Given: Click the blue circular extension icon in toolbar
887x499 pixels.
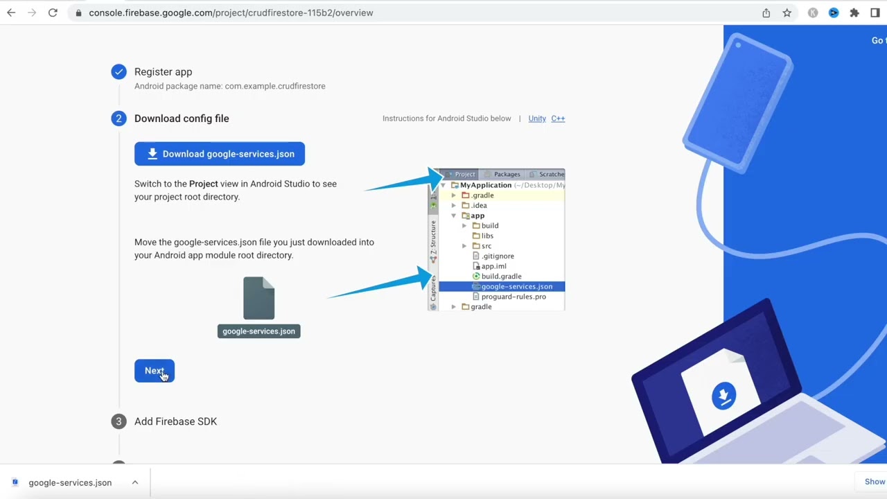Looking at the screenshot, I should pyautogui.click(x=834, y=12).
